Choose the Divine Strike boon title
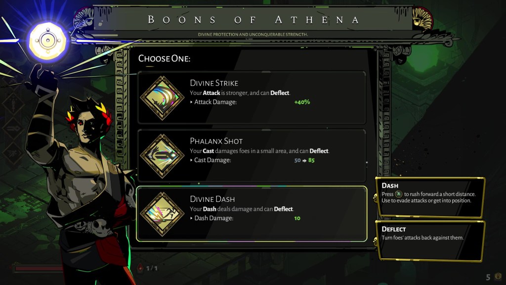Screen dimensions: 506x285 click(214, 83)
